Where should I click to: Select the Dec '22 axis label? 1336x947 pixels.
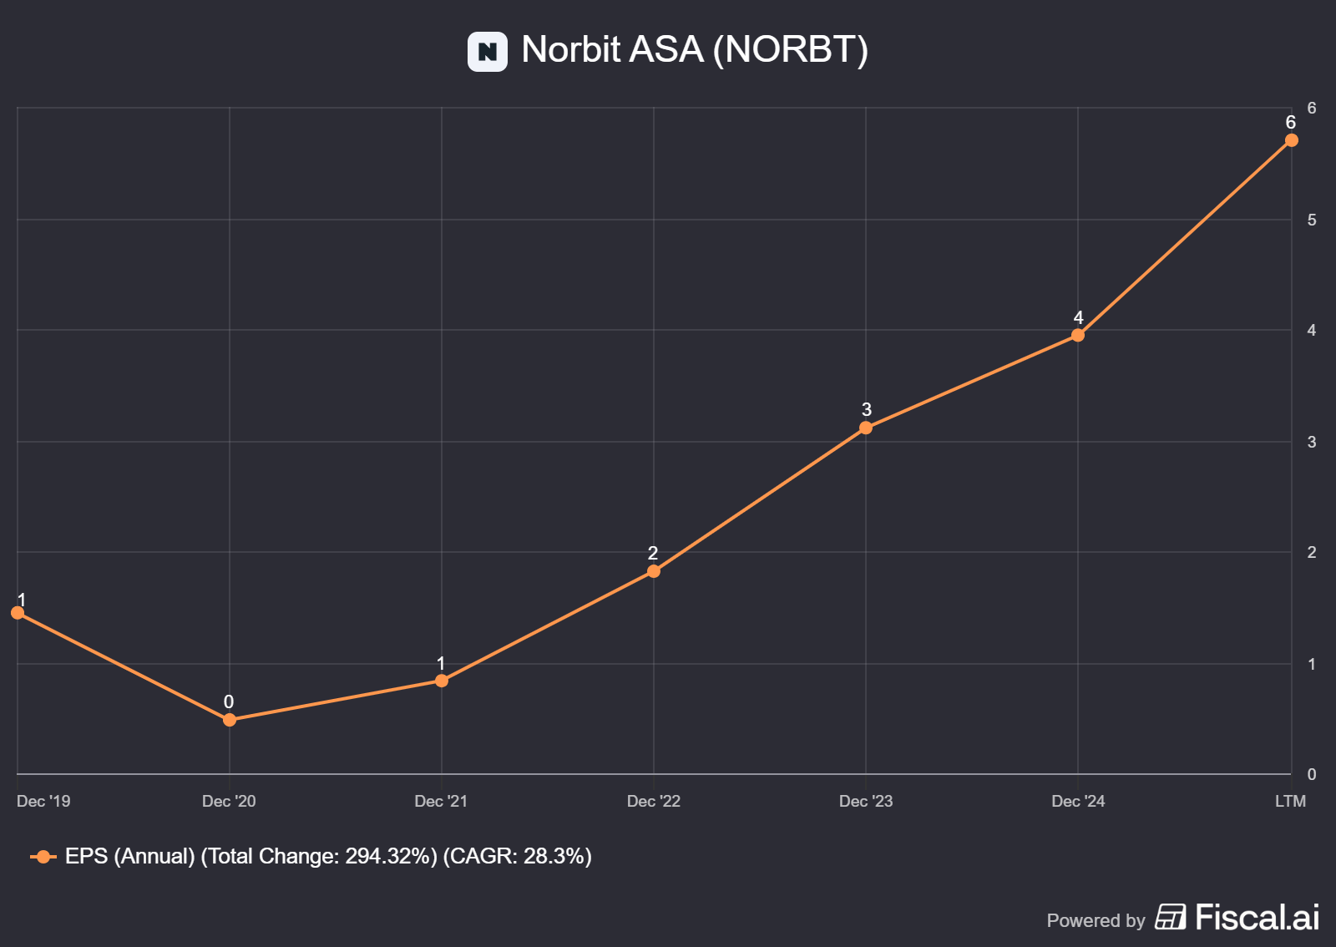pos(653,801)
